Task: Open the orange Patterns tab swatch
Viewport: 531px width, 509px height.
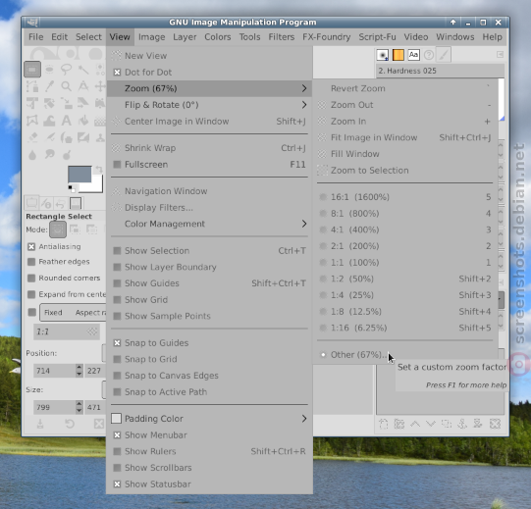Action: pyautogui.click(x=398, y=55)
